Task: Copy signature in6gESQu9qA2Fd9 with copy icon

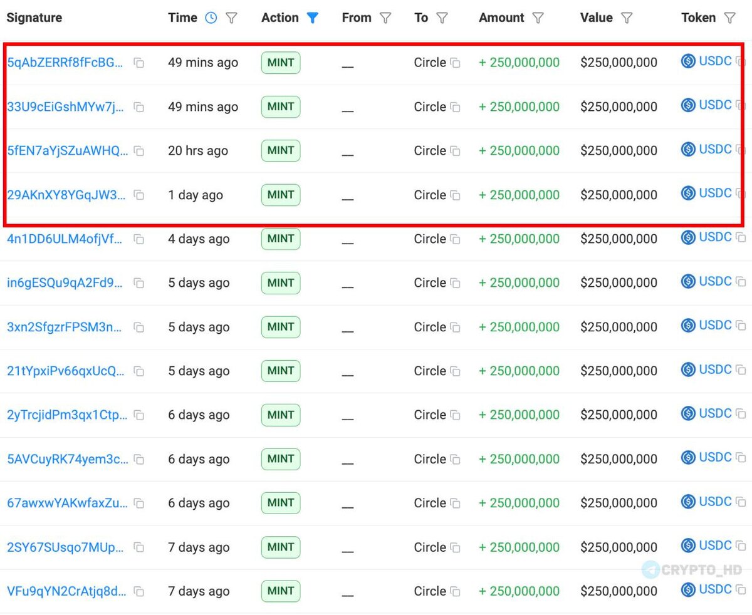Action: 139,283
